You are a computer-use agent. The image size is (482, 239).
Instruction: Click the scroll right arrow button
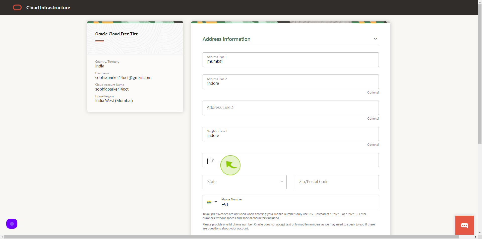point(475,237)
